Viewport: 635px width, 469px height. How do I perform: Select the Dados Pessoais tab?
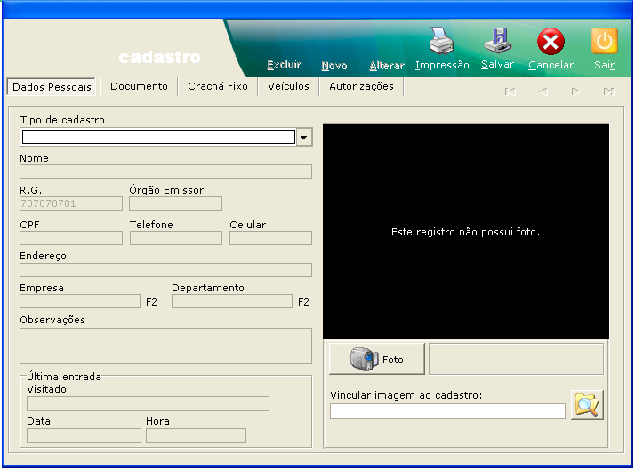[52, 87]
